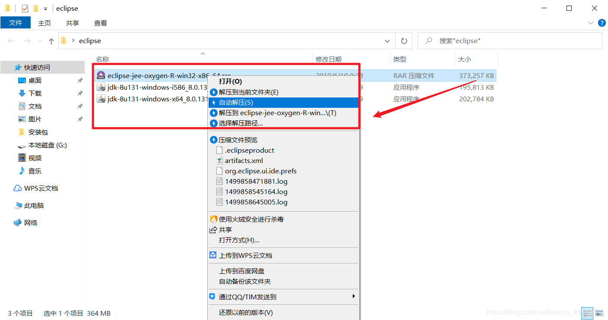This screenshot has width=608, height=320.
Task: Preview the 1499858545164.log entry
Action: (x=283, y=191)
